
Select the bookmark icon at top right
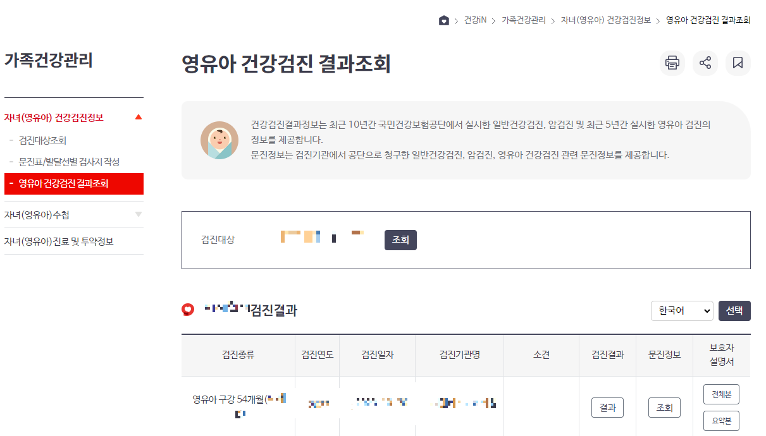coord(738,63)
